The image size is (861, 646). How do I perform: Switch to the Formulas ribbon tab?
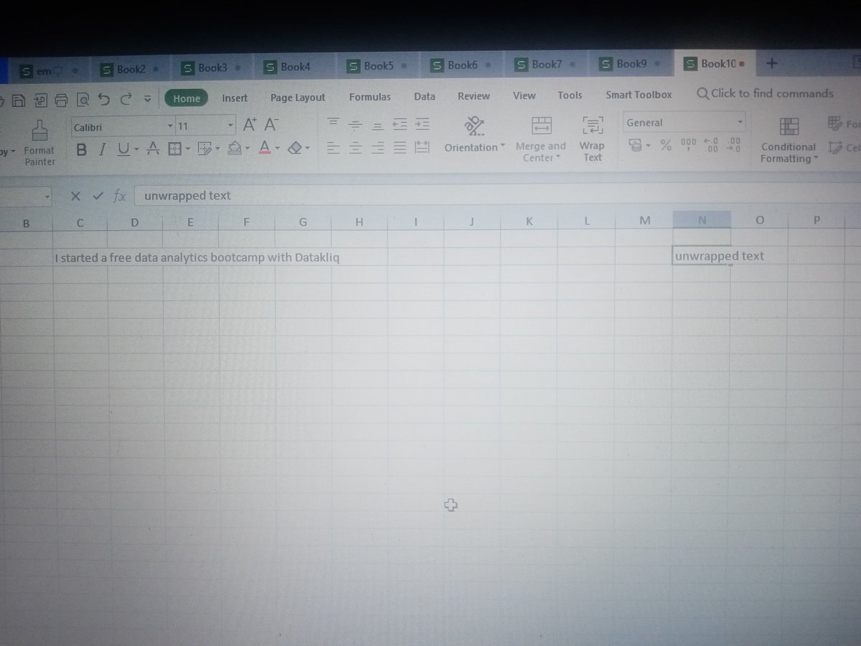(370, 96)
